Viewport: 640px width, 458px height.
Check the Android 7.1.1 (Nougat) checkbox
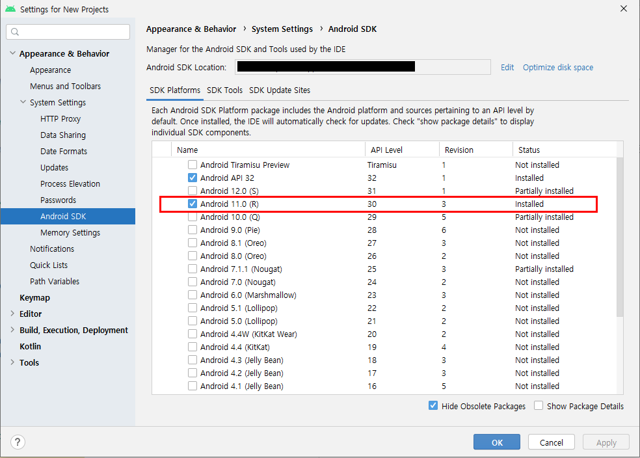193,269
